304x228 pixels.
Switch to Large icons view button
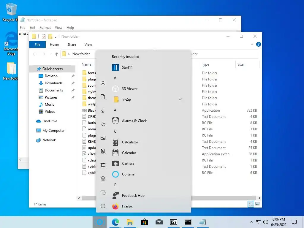[x=257, y=204]
